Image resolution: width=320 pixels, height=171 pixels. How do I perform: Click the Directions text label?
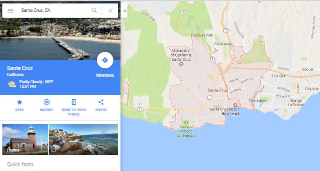coord(105,75)
